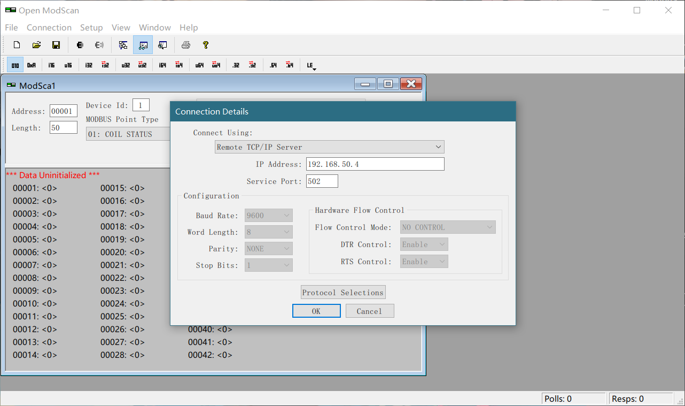The image size is (685, 406).
Task: Select the swapped i32 format with red arrows
Action: 105,65
